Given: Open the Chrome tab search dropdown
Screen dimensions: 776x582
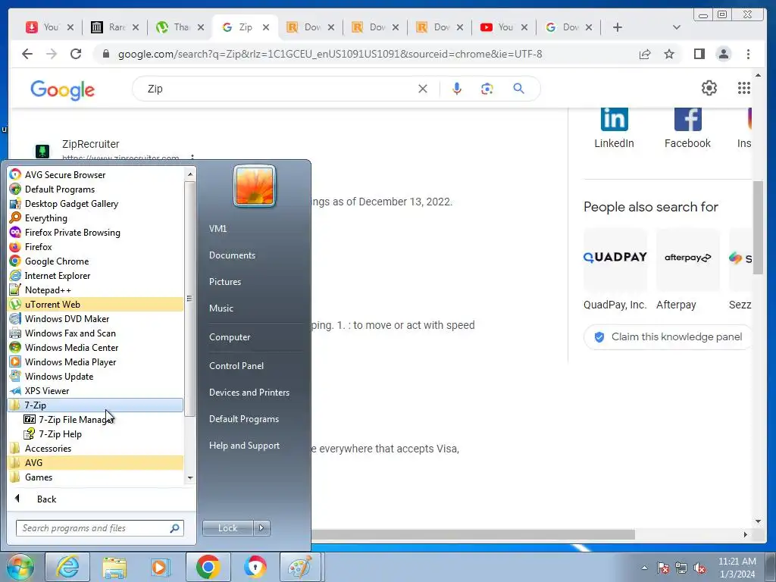Looking at the screenshot, I should point(677,27).
